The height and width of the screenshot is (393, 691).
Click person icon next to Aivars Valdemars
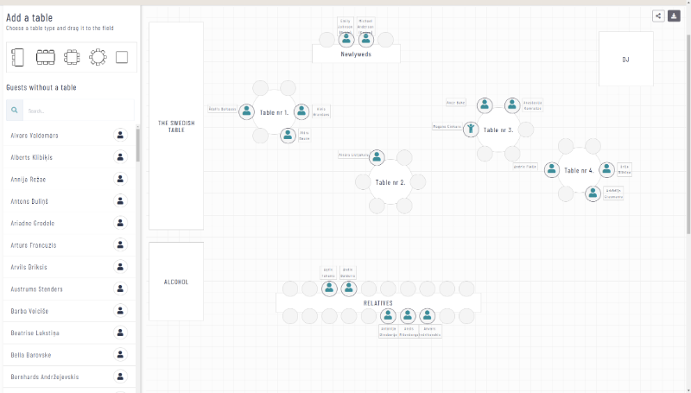[x=121, y=136]
